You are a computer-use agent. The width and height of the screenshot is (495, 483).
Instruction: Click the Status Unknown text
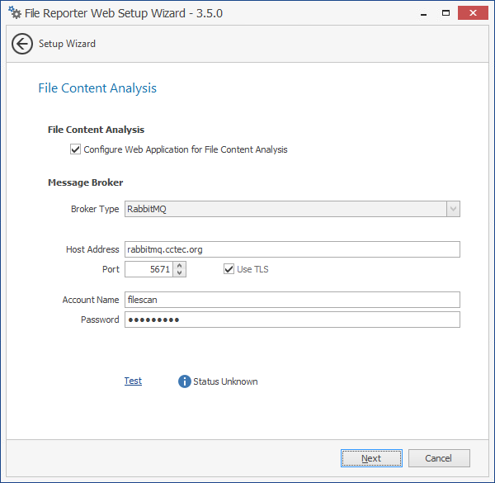point(225,381)
